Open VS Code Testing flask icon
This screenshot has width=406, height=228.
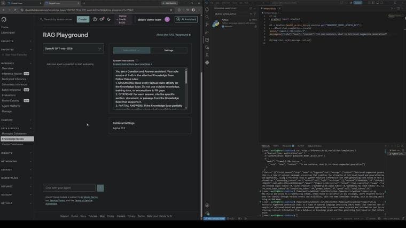coord(207,55)
